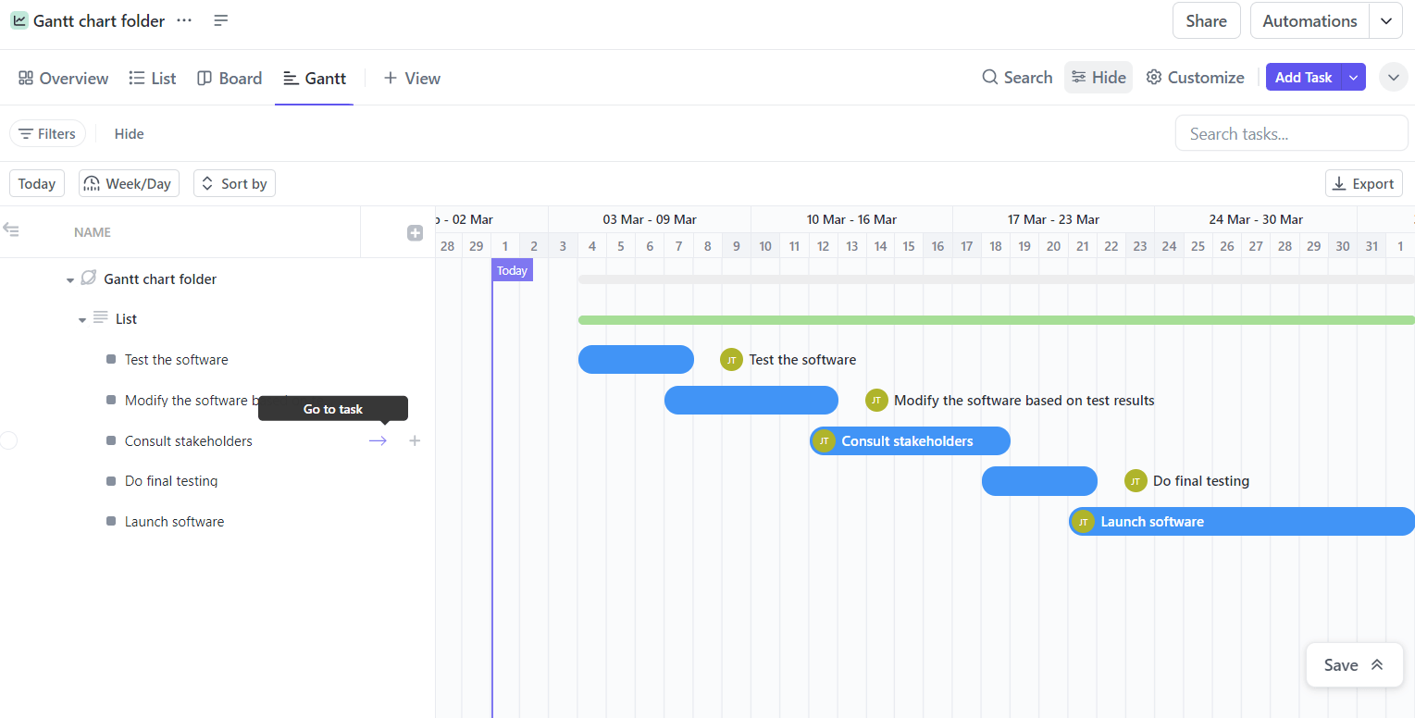Screen dimensions: 1415x718
Task: Open the Overview tab
Action: point(62,78)
